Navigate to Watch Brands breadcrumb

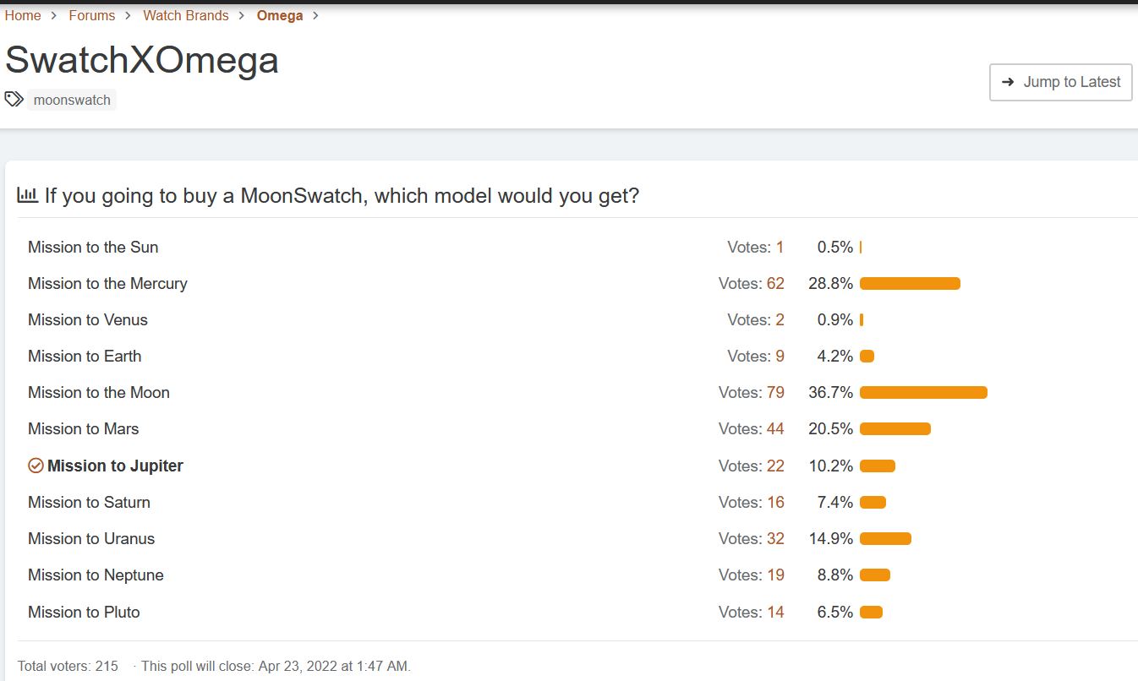(x=186, y=15)
